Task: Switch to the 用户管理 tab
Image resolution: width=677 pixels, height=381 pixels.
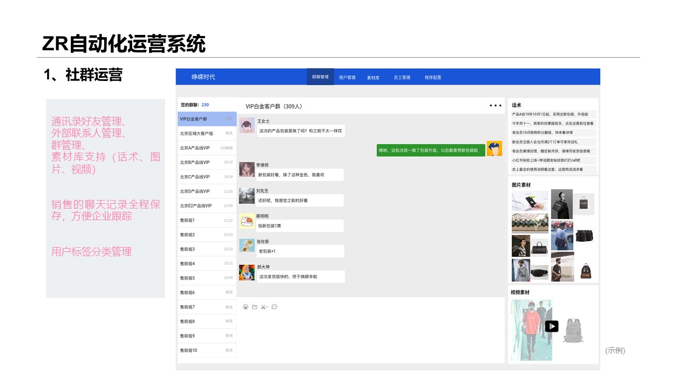Action: click(x=347, y=77)
